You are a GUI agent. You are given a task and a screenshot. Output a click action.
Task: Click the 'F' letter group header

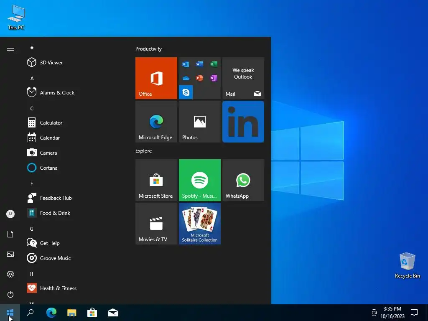tap(32, 184)
